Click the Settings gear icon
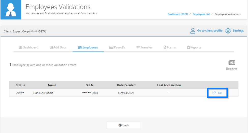 pos(228,31)
